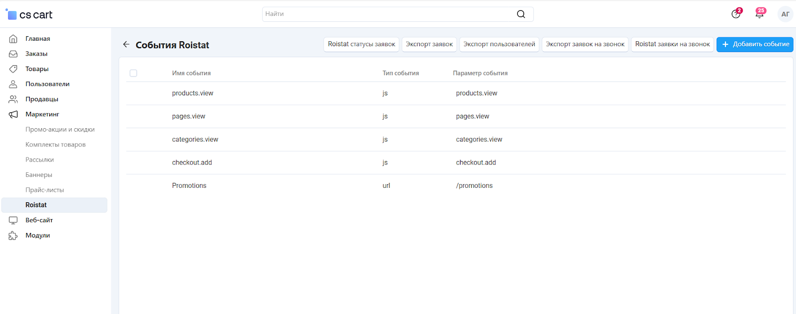Click the Экспорт пользователей button
The image size is (796, 314).
pyautogui.click(x=499, y=44)
